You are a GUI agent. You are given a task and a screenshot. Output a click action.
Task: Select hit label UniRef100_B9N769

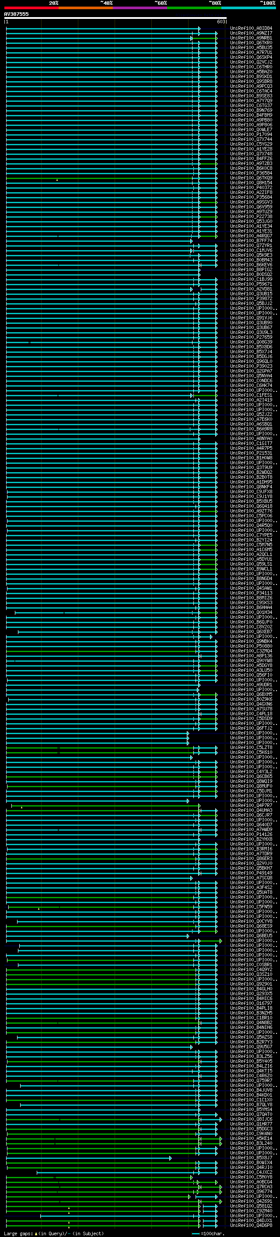(251, 111)
